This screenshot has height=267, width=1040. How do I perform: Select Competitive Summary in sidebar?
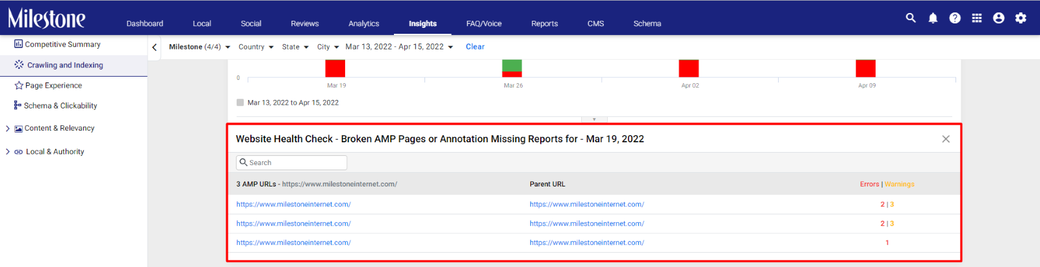point(62,44)
